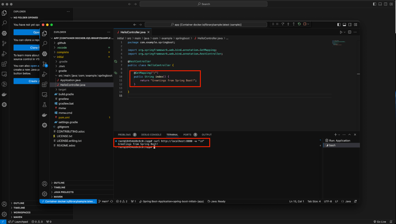Open Testing flask icon in front activity bar

[x=44, y=105]
